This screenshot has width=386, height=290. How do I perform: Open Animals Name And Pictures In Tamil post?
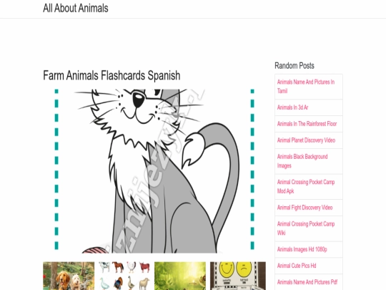click(x=306, y=87)
